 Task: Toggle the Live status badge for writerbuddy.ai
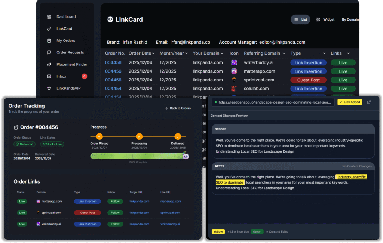(x=22, y=224)
